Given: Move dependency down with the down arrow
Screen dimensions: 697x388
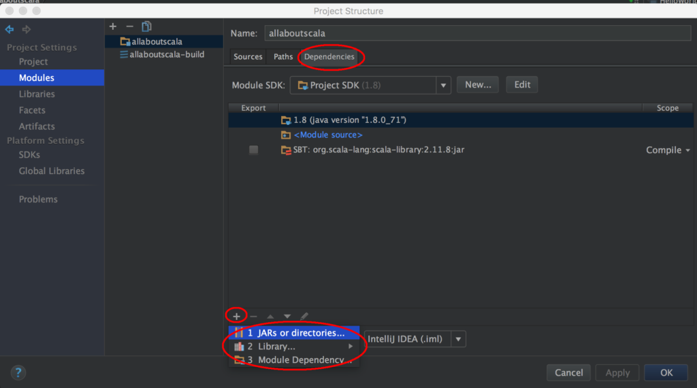Looking at the screenshot, I should click(287, 316).
